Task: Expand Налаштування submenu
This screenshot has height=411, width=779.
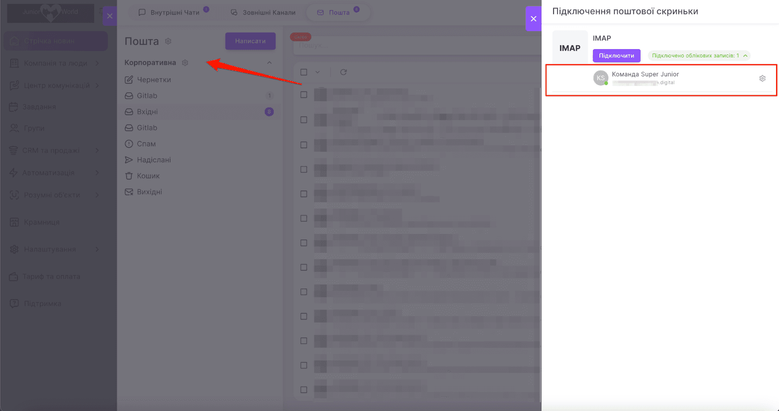Action: tap(97, 249)
